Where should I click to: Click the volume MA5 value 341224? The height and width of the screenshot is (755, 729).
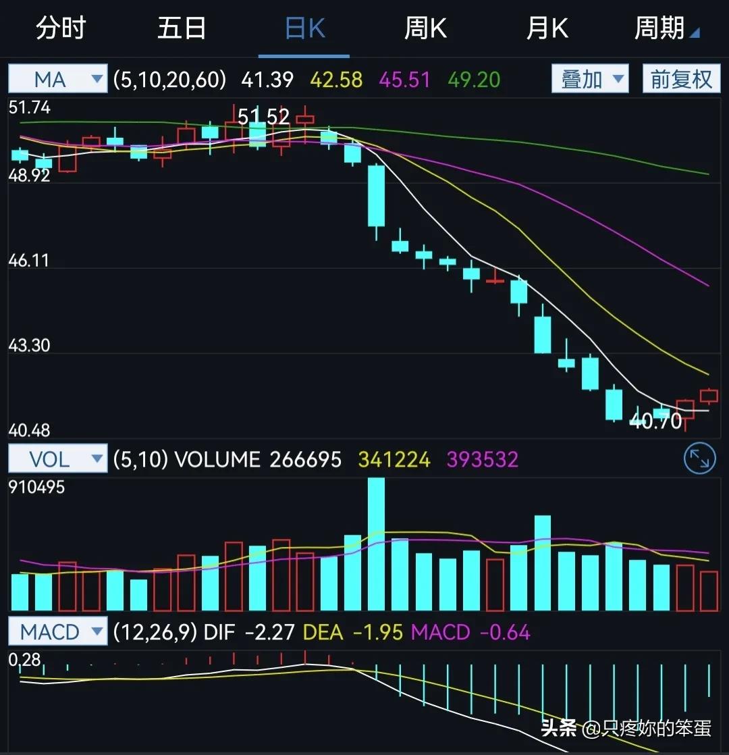pyautogui.click(x=394, y=459)
